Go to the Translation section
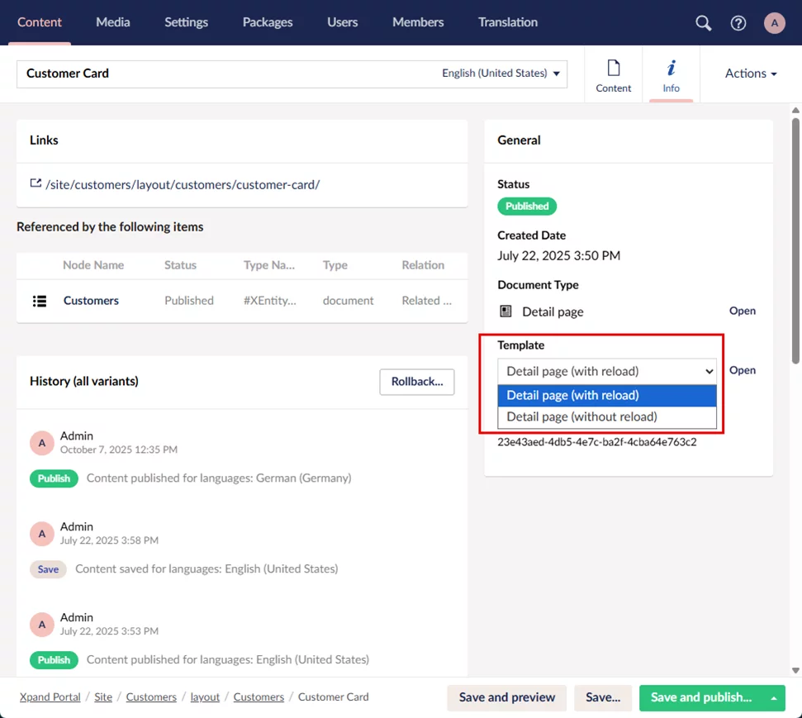Image resolution: width=802 pixels, height=718 pixels. click(507, 22)
